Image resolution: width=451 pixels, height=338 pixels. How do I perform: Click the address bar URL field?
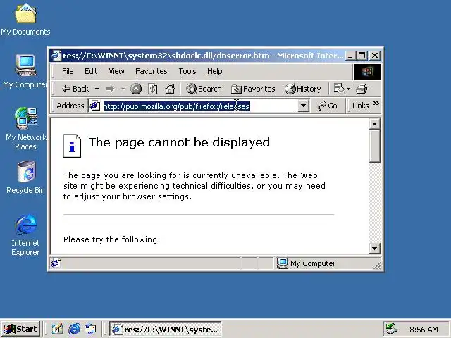tap(199, 106)
